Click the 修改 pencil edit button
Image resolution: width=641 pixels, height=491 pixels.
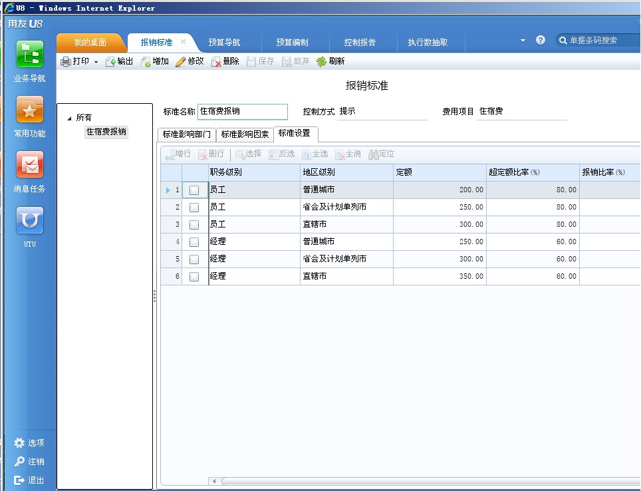190,61
